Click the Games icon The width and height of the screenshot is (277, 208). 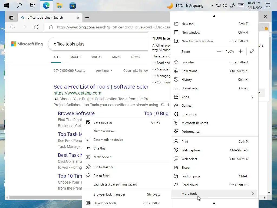(176, 105)
